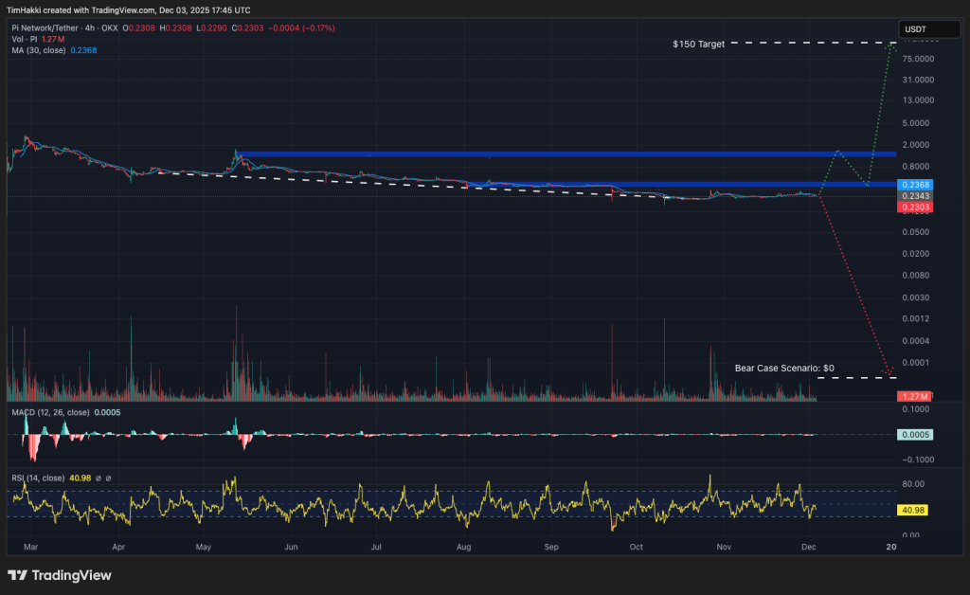The height and width of the screenshot is (595, 970).
Task: Select the MACD (12, 26, close) legend
Action: coord(50,413)
